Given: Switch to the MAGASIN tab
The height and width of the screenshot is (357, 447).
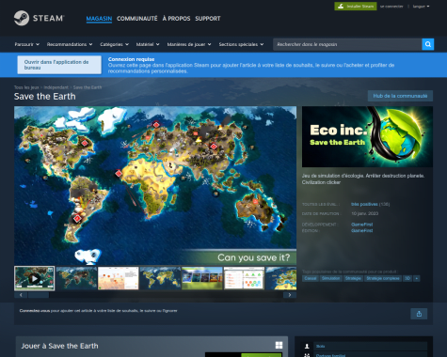Looking at the screenshot, I should (x=99, y=19).
